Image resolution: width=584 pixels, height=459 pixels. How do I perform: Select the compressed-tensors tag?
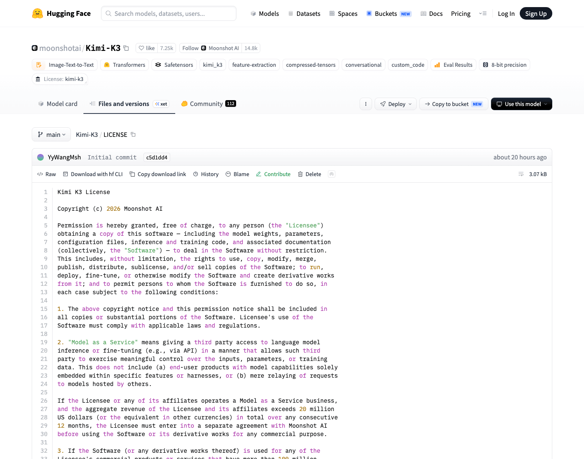[311, 65]
